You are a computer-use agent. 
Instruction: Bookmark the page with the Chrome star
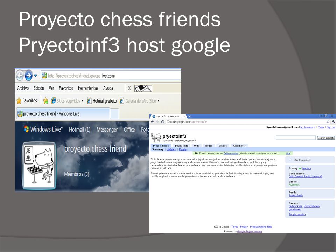328,122
